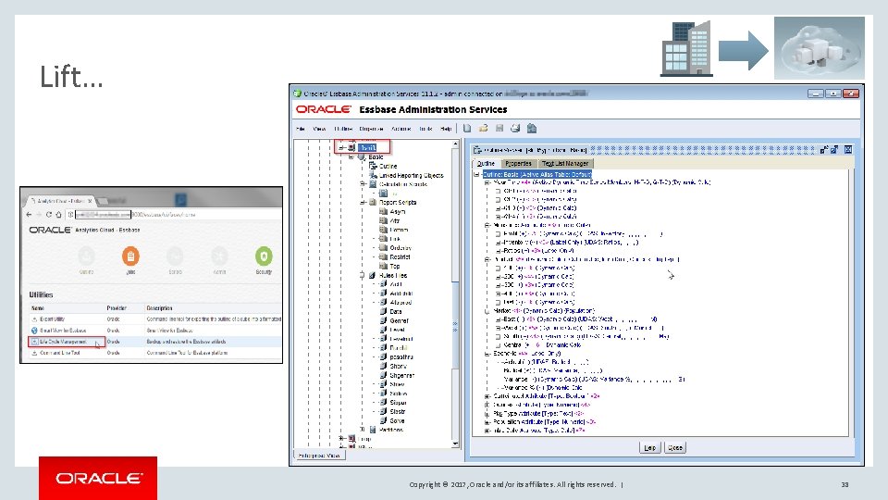Click the last toolbar icon after print
The height and width of the screenshot is (500, 888).
(x=532, y=129)
